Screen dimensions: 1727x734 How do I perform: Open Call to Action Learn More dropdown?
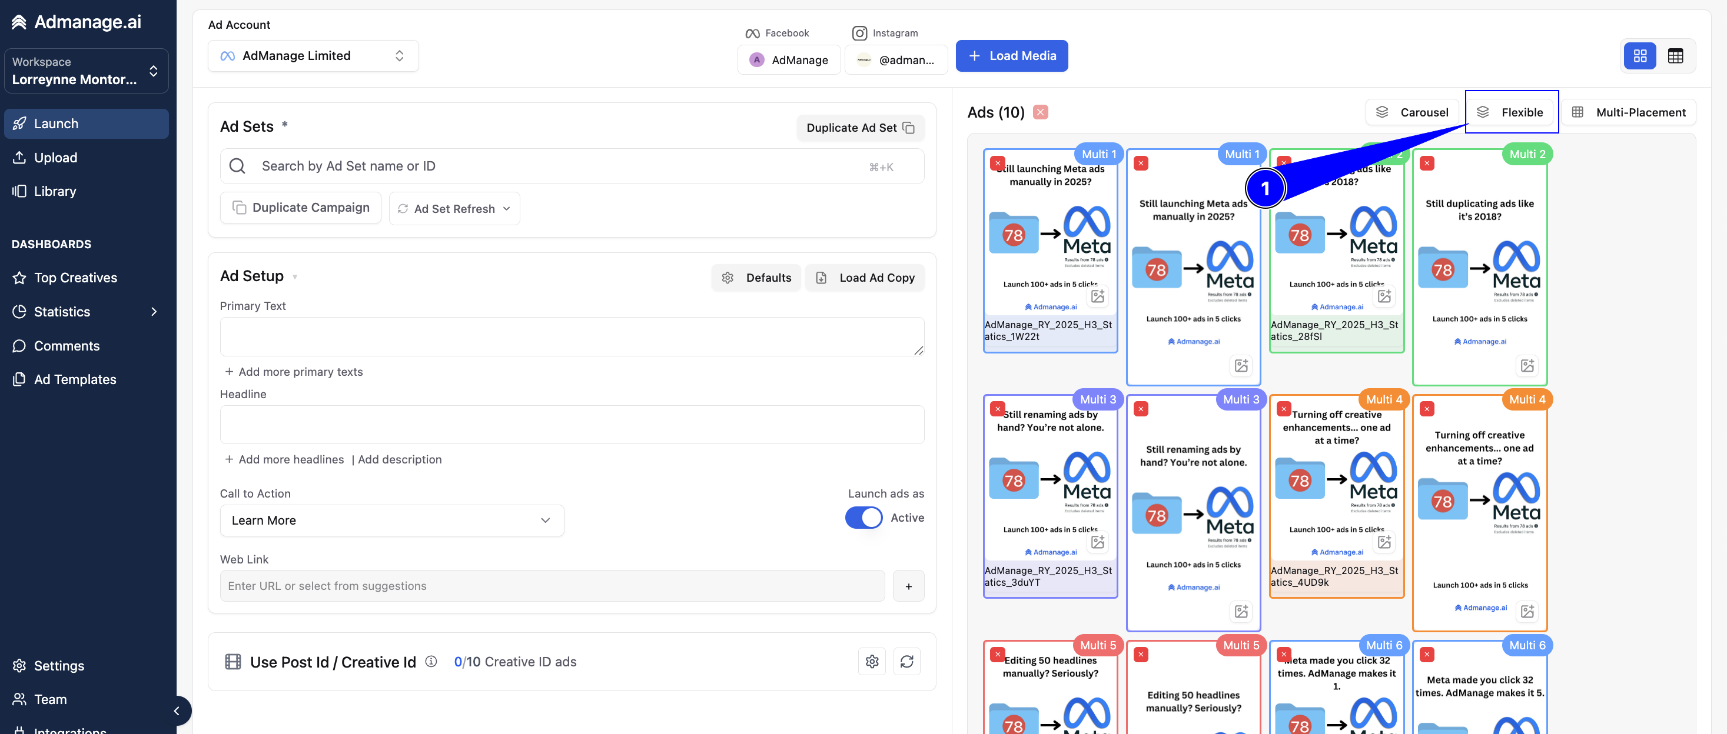pos(391,521)
